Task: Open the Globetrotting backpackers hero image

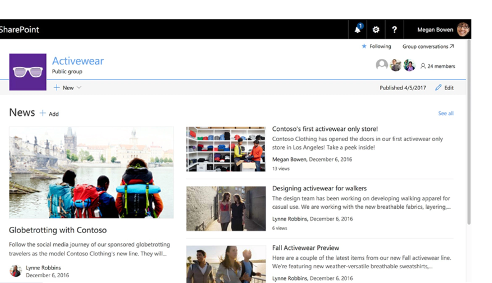Action: [x=91, y=172]
